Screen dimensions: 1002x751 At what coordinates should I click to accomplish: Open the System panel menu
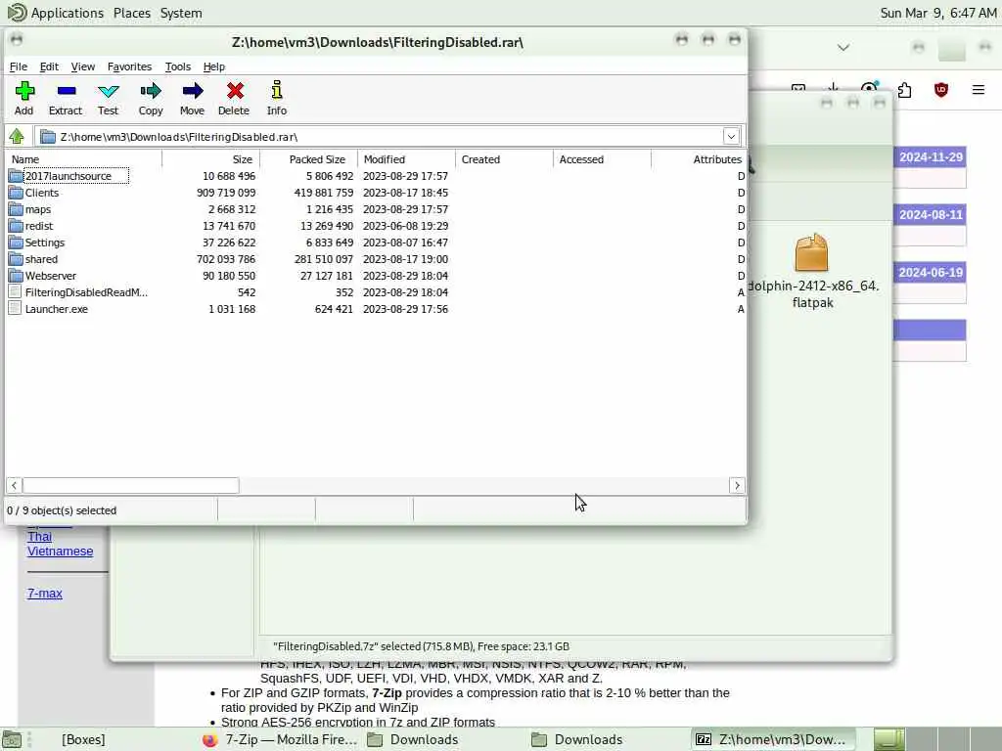click(181, 13)
